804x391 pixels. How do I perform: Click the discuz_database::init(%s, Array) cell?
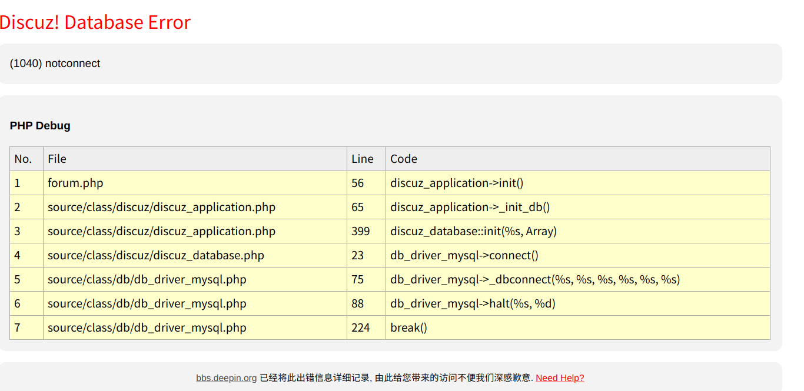point(578,231)
